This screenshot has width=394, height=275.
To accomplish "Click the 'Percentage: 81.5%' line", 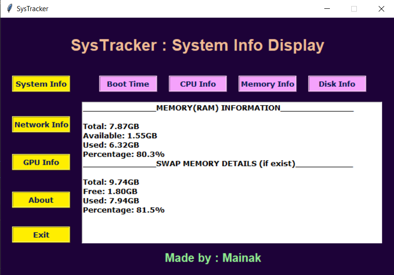I will pos(124,210).
